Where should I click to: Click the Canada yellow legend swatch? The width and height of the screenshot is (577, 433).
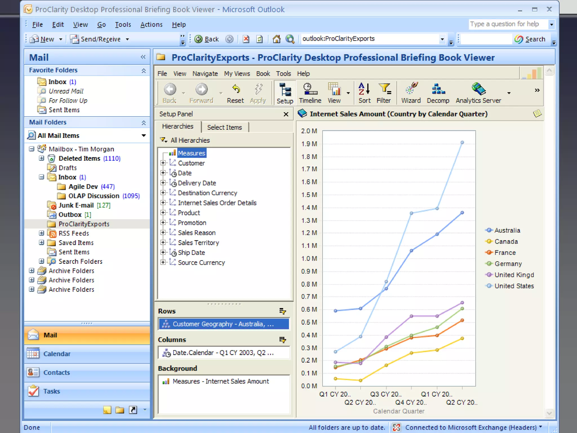coord(489,242)
